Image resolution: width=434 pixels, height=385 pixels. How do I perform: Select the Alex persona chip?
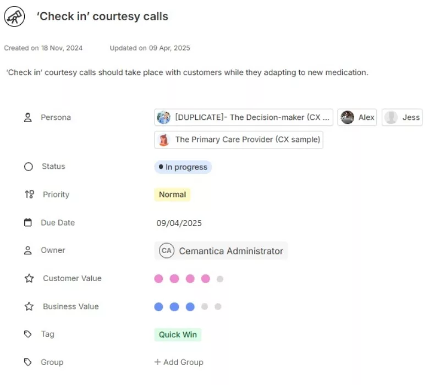tap(358, 118)
